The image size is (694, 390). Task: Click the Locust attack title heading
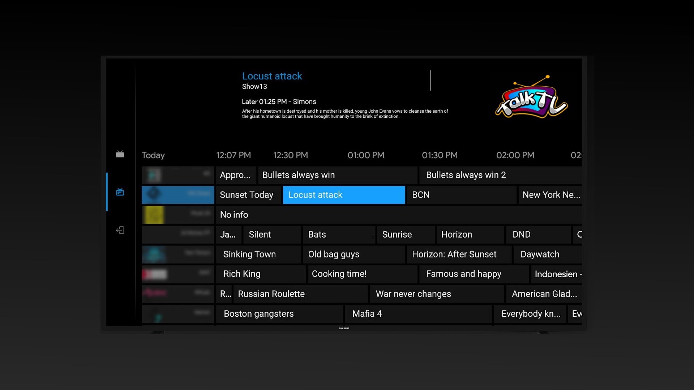pos(272,76)
